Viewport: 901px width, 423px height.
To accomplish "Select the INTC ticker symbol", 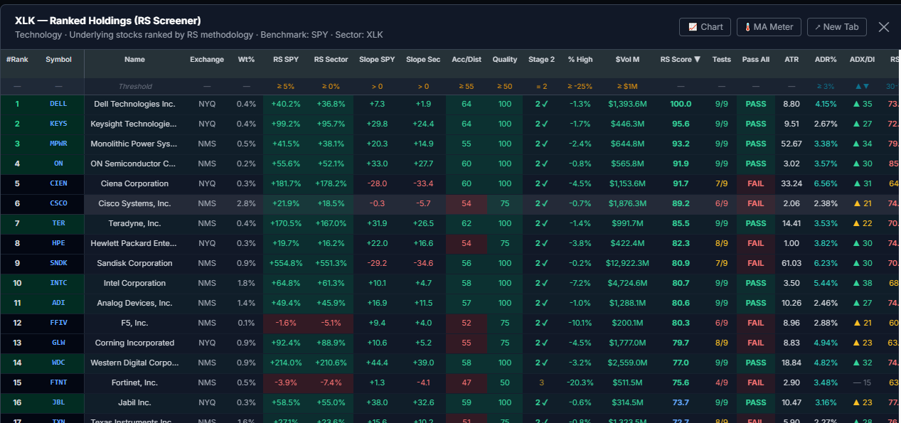I will tap(58, 283).
